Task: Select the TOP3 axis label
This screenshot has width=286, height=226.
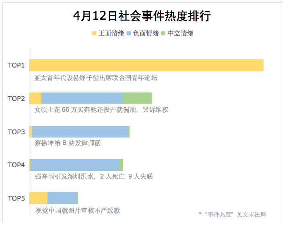Action: [x=16, y=131]
